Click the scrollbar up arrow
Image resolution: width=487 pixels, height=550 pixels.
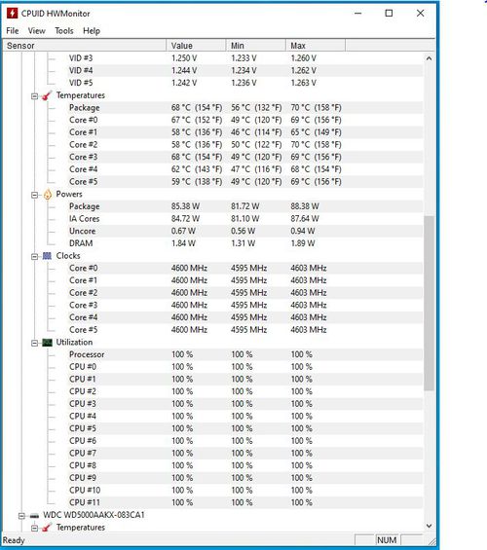(429, 58)
